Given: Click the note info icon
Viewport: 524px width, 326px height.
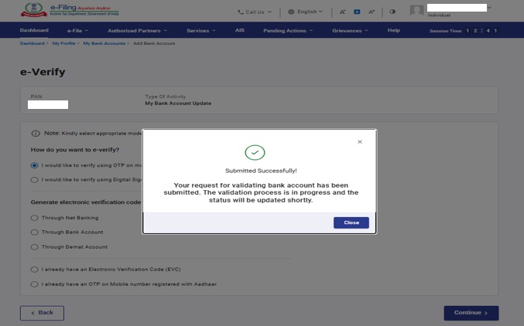Looking at the screenshot, I should pos(36,134).
